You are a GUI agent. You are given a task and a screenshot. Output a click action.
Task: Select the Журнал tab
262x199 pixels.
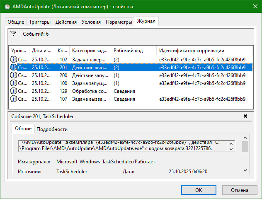point(146,21)
